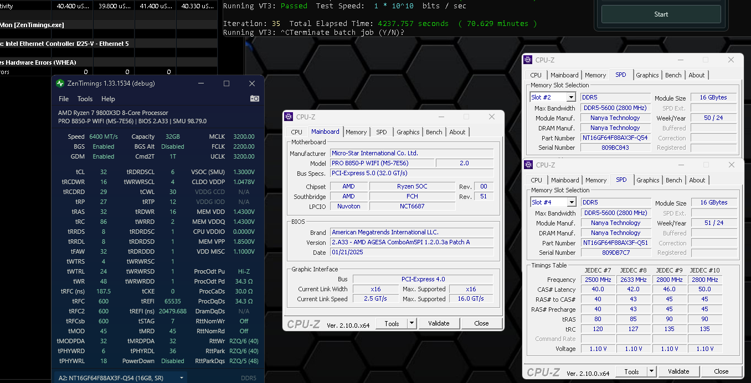Click the MEM VPP value "1.8500V"
Screen dimensions: 751x383
coord(244,242)
